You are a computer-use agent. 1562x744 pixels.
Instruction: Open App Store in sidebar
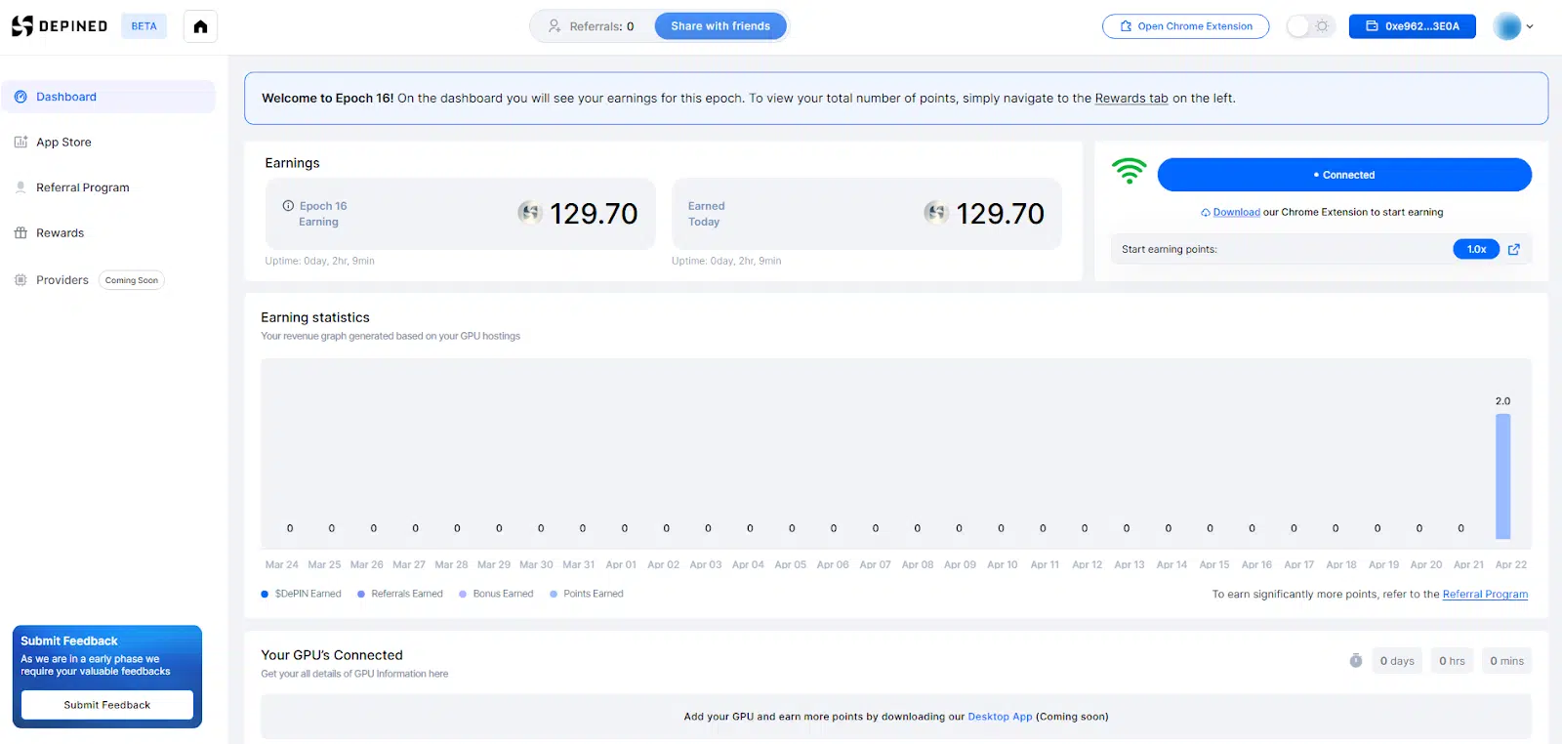click(63, 143)
